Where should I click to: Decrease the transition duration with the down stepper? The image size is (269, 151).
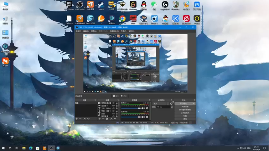point(171,108)
